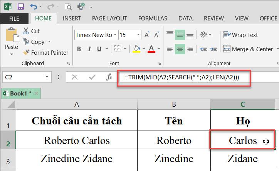Switch to the PAGE LAYOUT tab
279x171 pixels.
coord(109,18)
